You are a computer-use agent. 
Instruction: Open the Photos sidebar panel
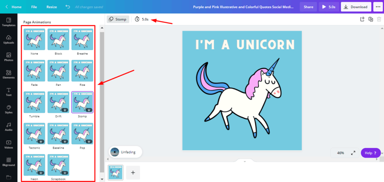pyautogui.click(x=9, y=57)
